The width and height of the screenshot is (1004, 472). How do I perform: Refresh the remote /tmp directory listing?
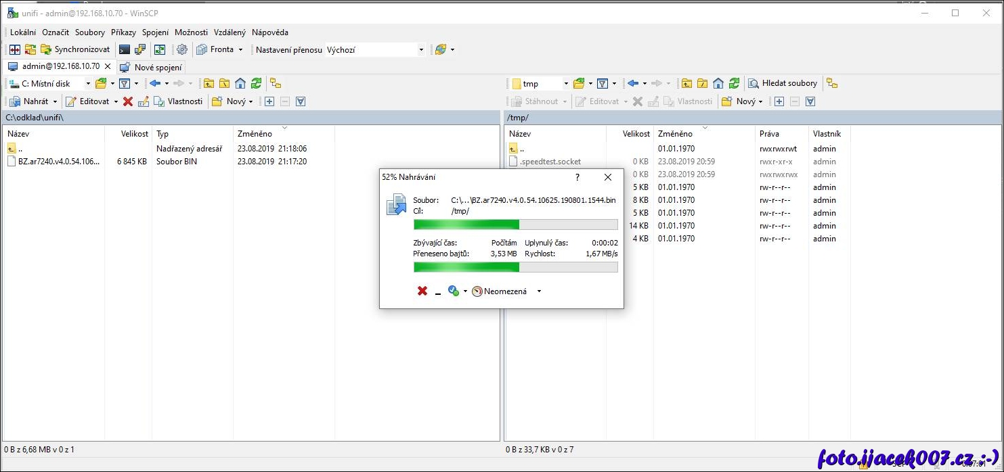coord(733,83)
